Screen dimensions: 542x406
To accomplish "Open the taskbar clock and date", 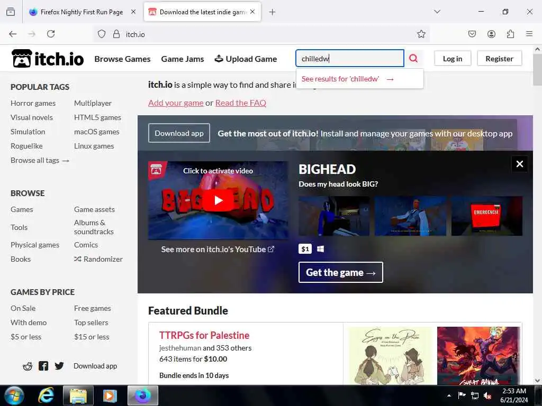I will pyautogui.click(x=514, y=395).
